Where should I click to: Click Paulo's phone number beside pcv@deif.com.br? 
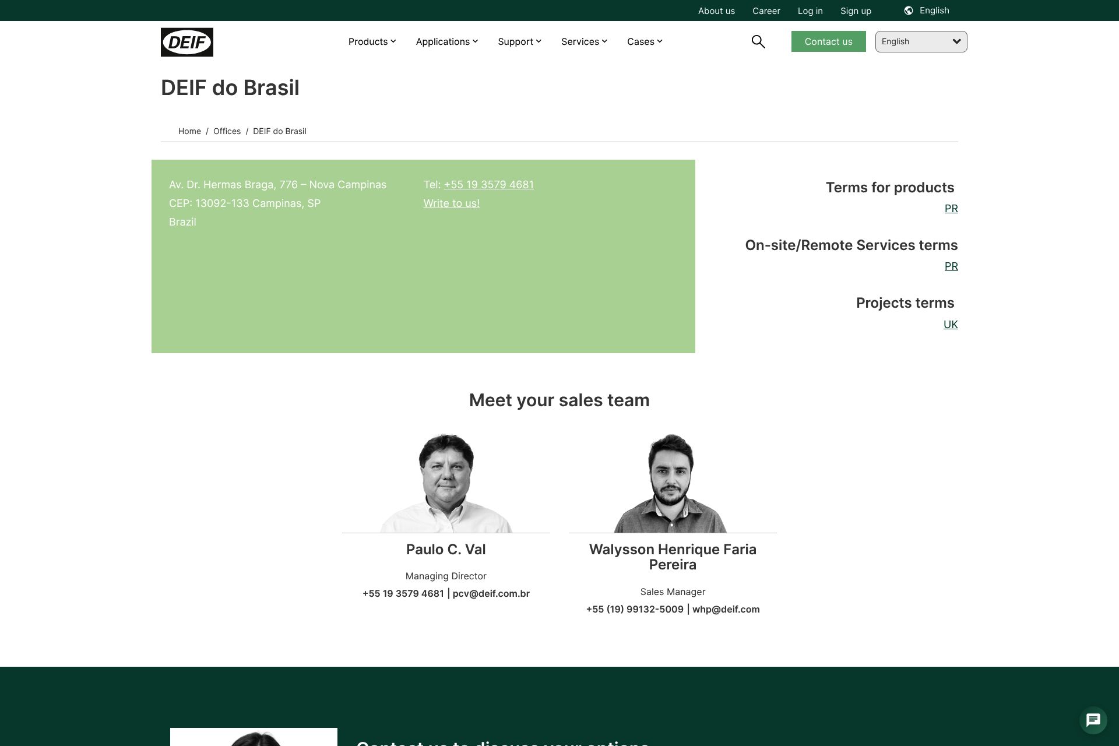tap(403, 594)
